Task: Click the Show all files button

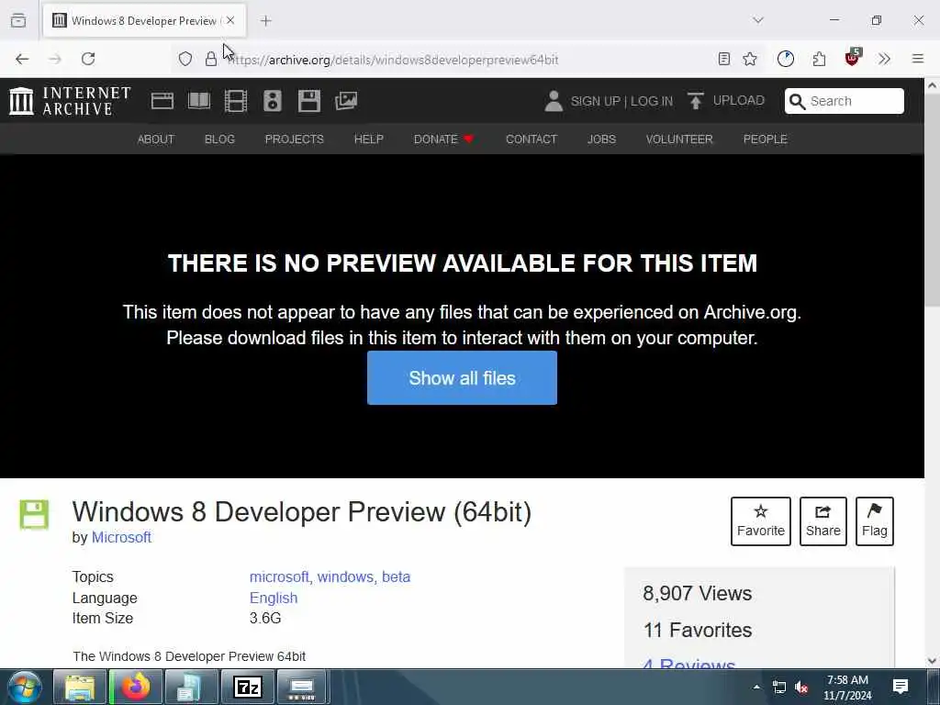Action: click(x=463, y=377)
